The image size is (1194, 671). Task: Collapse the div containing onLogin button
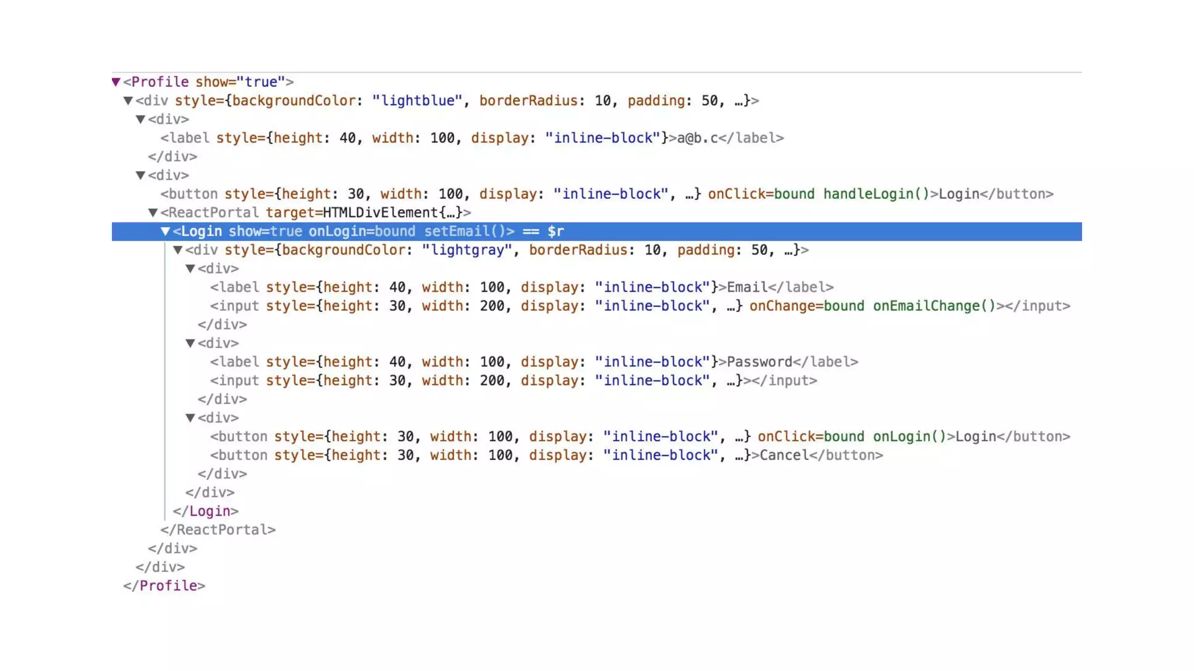coord(190,418)
